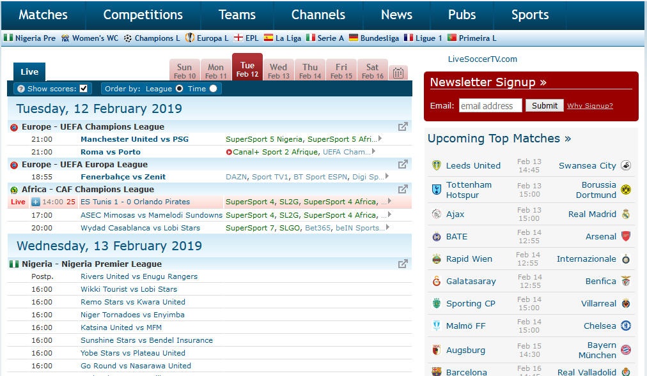Image resolution: width=647 pixels, height=376 pixels.
Task: Click the UEFA Champions League pop-out icon
Action: (403, 126)
